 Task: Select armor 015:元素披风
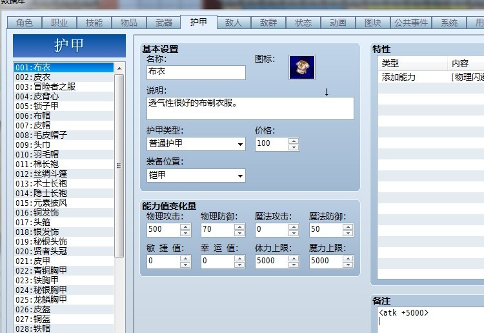(64, 203)
